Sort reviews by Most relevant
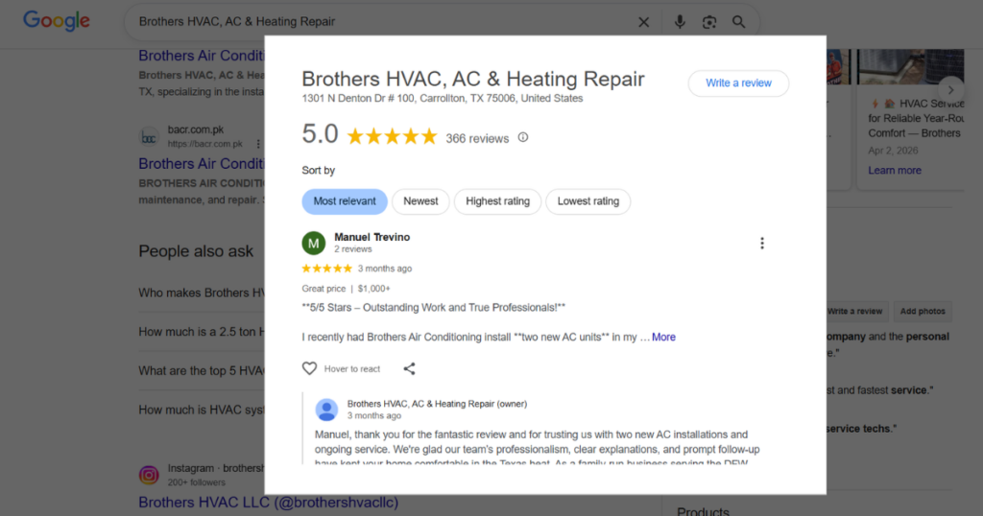Image resolution: width=983 pixels, height=516 pixels. [345, 201]
